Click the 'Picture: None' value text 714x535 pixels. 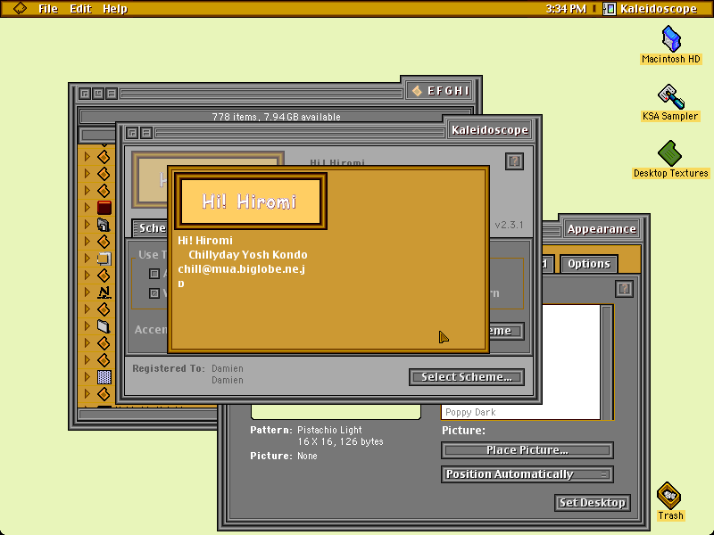[307, 456]
